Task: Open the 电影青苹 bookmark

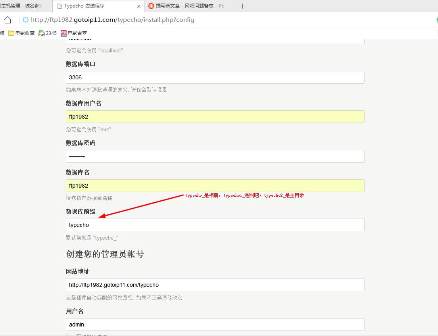Action: [x=74, y=33]
